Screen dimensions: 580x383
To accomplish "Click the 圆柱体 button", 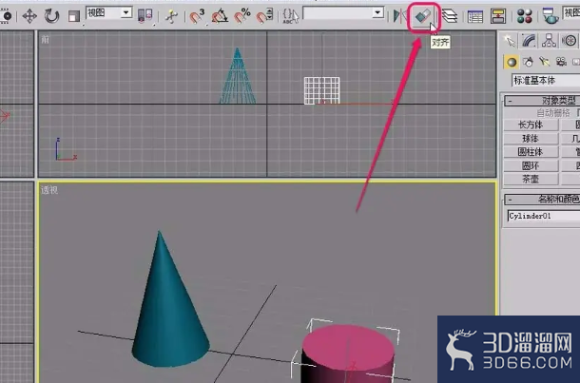I will (x=531, y=152).
